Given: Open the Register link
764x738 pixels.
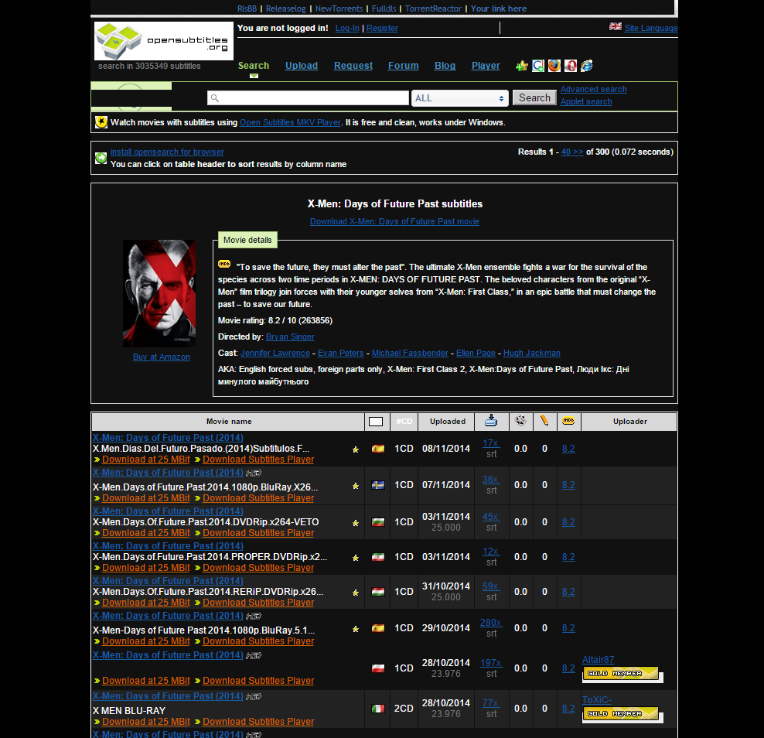Looking at the screenshot, I should click(382, 28).
